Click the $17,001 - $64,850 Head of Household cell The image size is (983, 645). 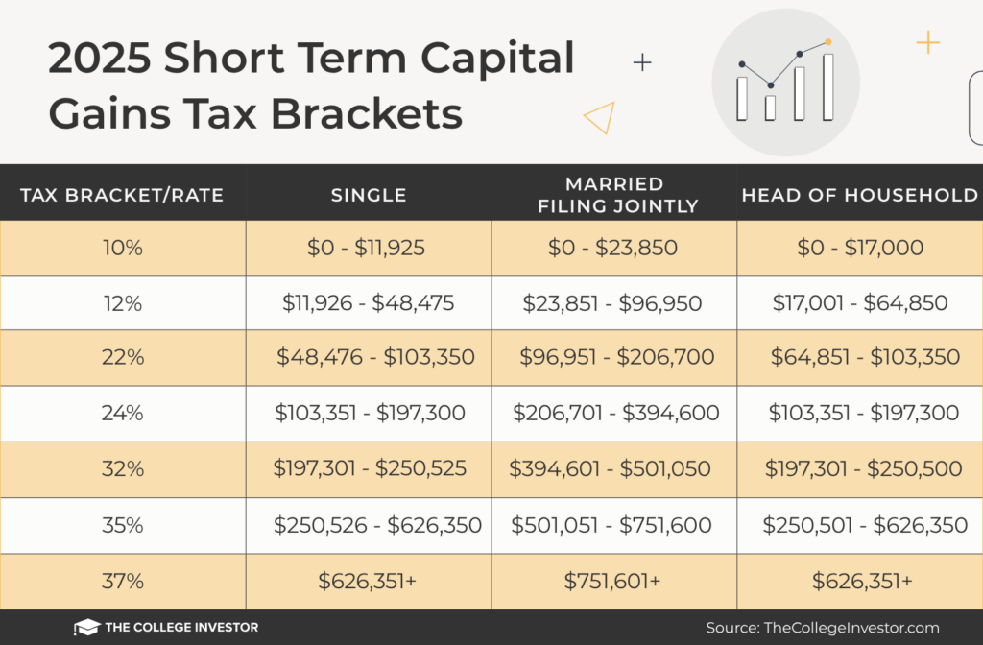(860, 303)
